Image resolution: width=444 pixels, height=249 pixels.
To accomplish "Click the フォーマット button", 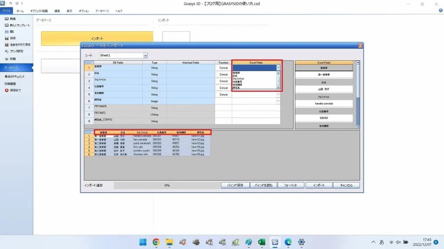I will [291, 185].
